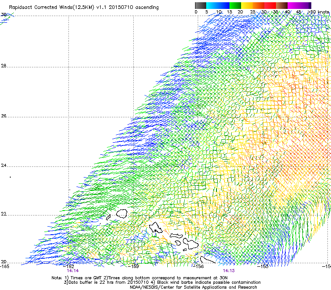Select the dark purple 45-50 knots legend color
331x290 pixels.
pos(305,5)
